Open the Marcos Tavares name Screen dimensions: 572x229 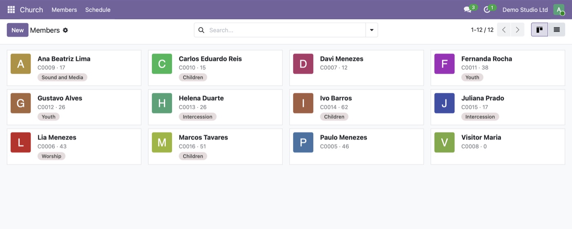tap(203, 137)
